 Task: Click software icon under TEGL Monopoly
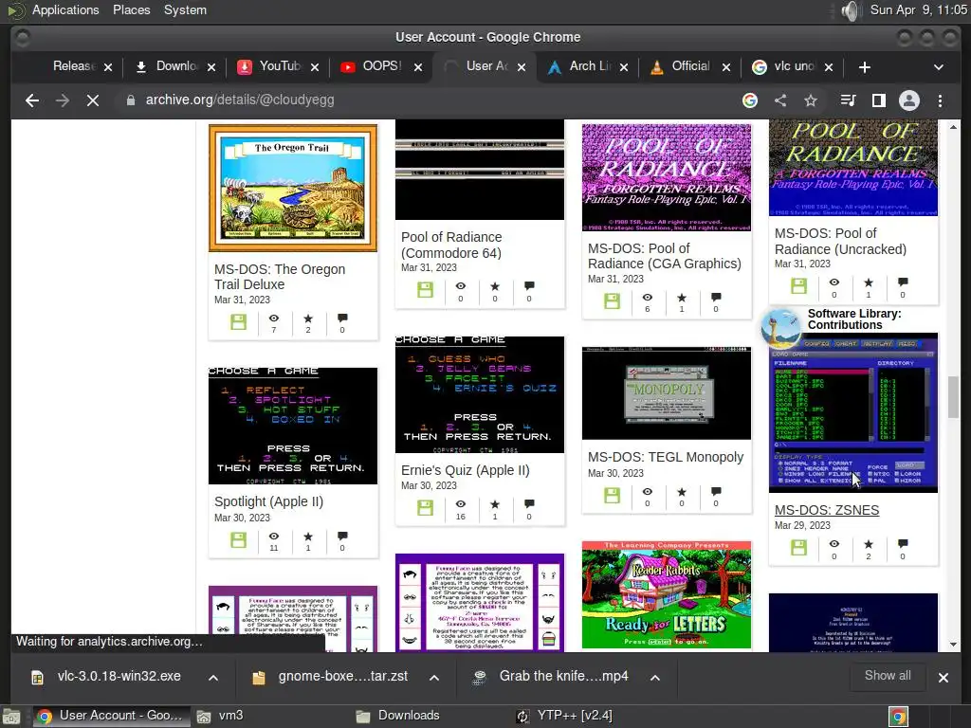(613, 495)
